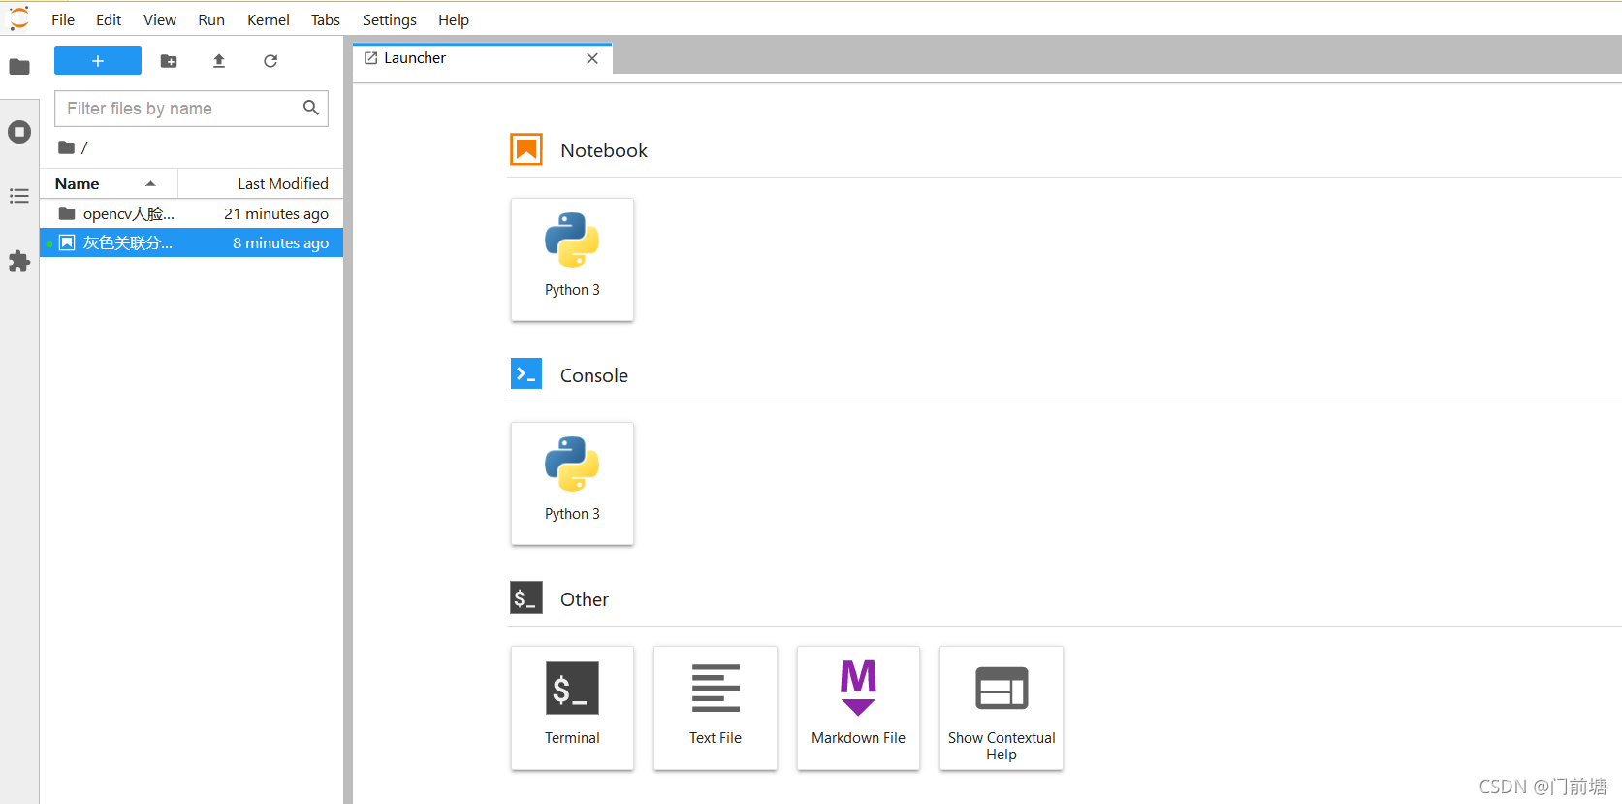Sort files by the Name column
Viewport: 1622px width, 804px height.
coord(109,183)
